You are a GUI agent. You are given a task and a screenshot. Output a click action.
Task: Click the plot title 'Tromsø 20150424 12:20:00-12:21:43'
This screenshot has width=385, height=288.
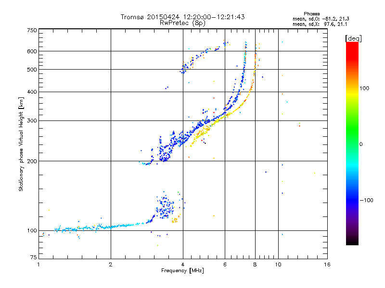(x=183, y=17)
